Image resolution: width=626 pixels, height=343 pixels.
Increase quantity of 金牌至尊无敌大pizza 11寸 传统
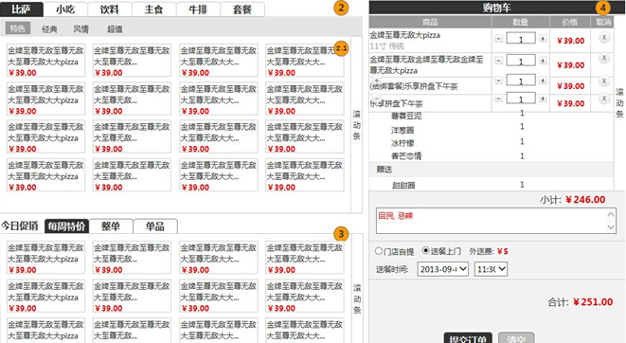[x=543, y=39]
